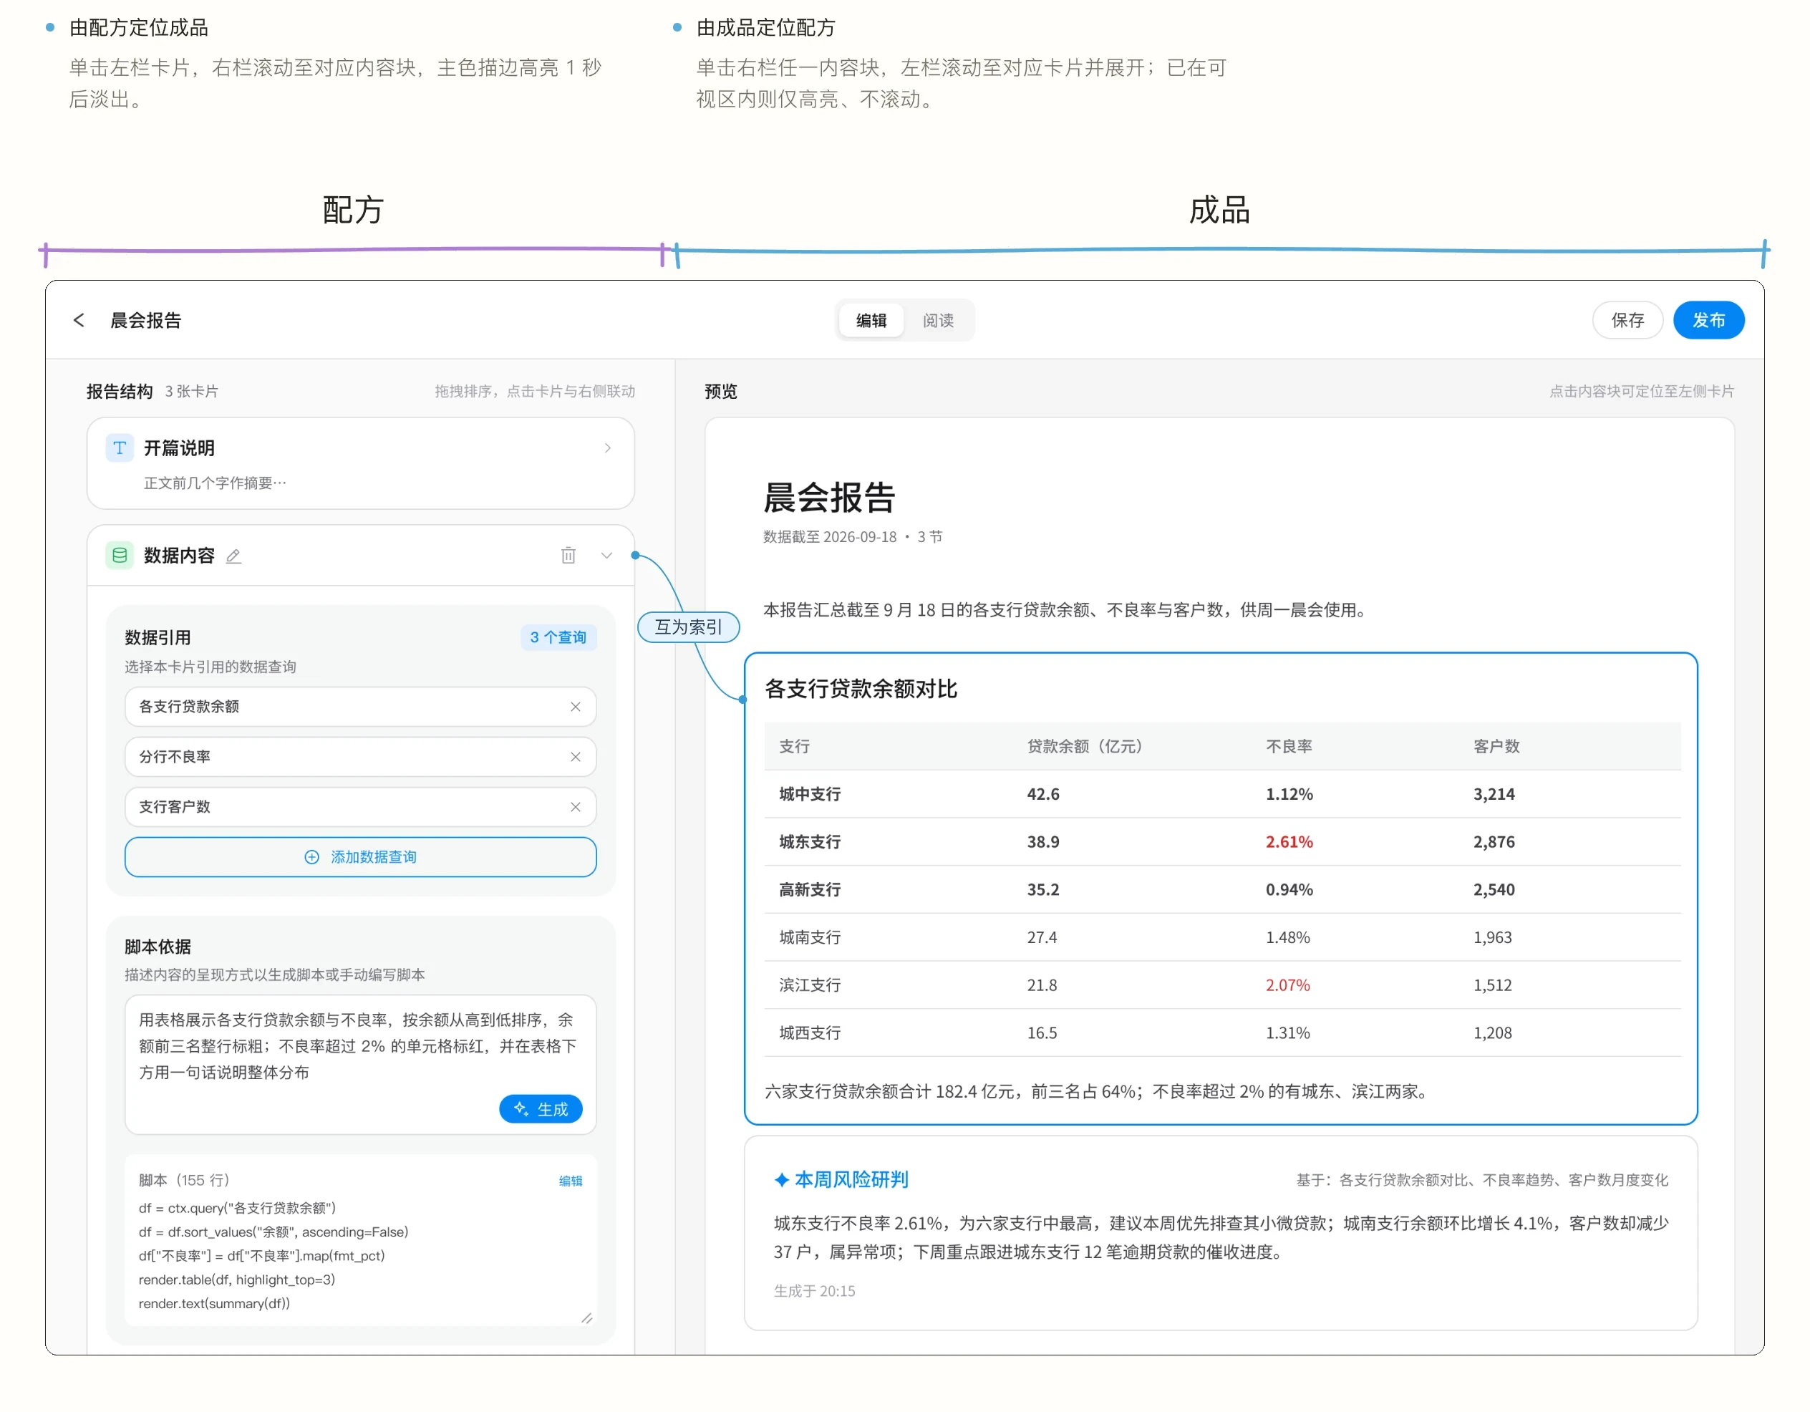Click the resize handle of the script box
The width and height of the screenshot is (1810, 1412).
587,1317
